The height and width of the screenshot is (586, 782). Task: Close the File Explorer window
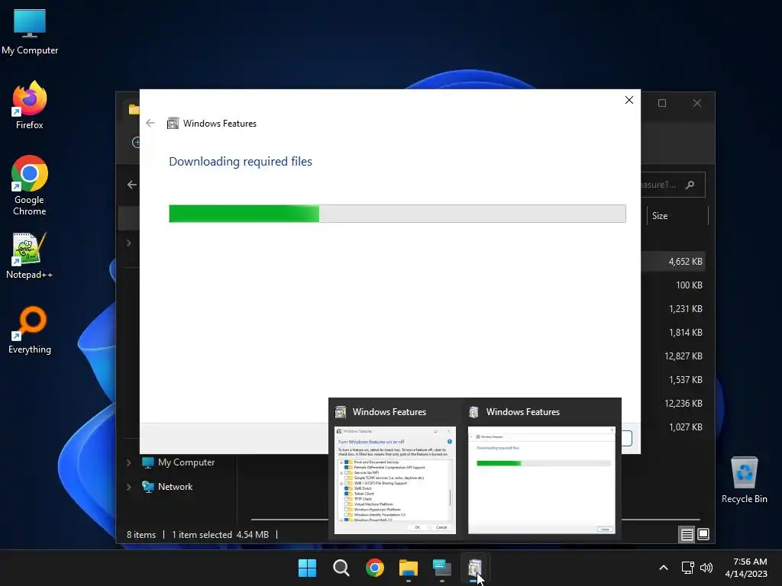pyautogui.click(x=696, y=103)
